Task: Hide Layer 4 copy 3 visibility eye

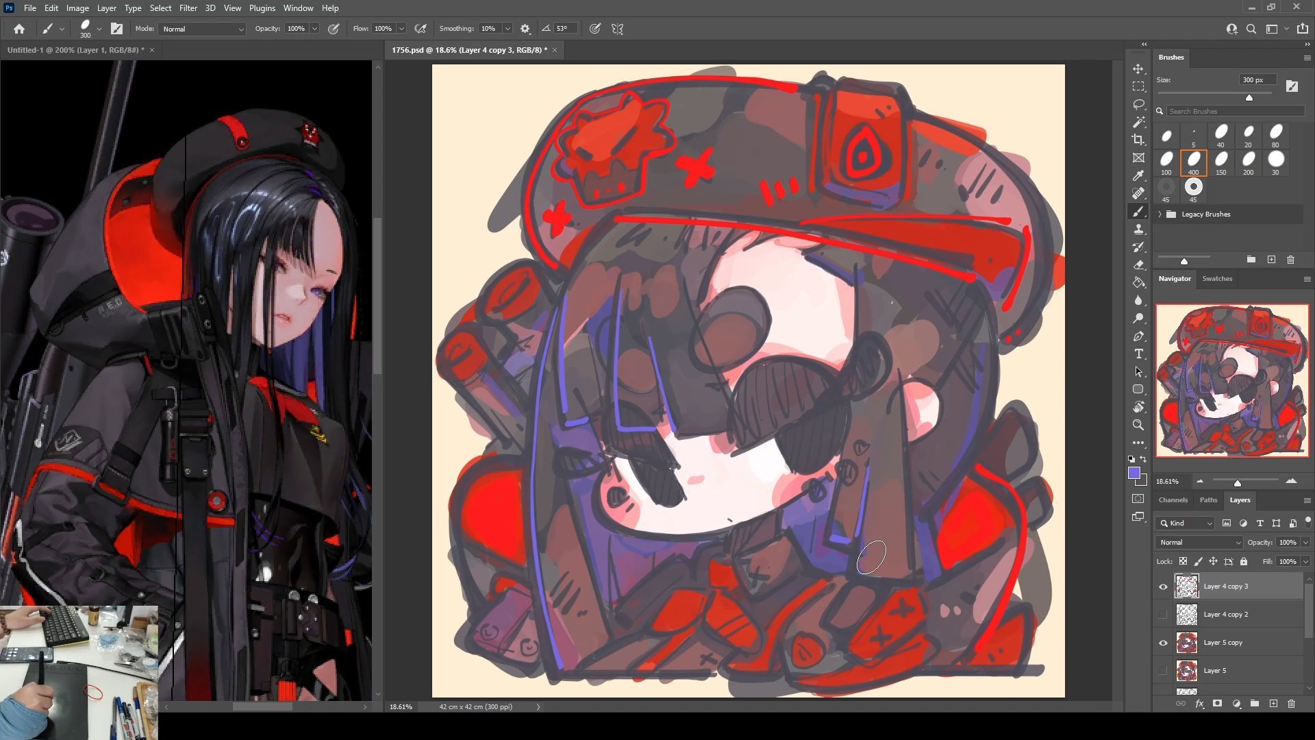Action: 1163,587
